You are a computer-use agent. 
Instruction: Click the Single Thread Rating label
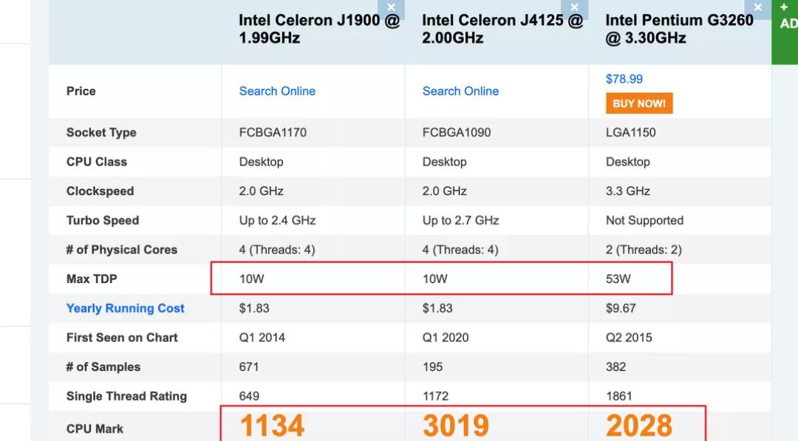coord(126,396)
